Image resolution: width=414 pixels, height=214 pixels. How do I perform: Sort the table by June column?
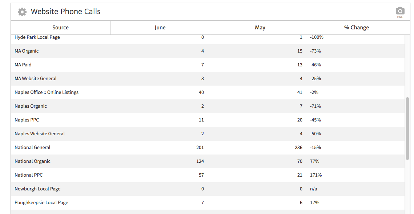pyautogui.click(x=160, y=27)
